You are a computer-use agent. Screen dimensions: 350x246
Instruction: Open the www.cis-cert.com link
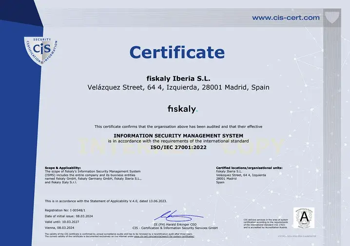(x=286, y=18)
